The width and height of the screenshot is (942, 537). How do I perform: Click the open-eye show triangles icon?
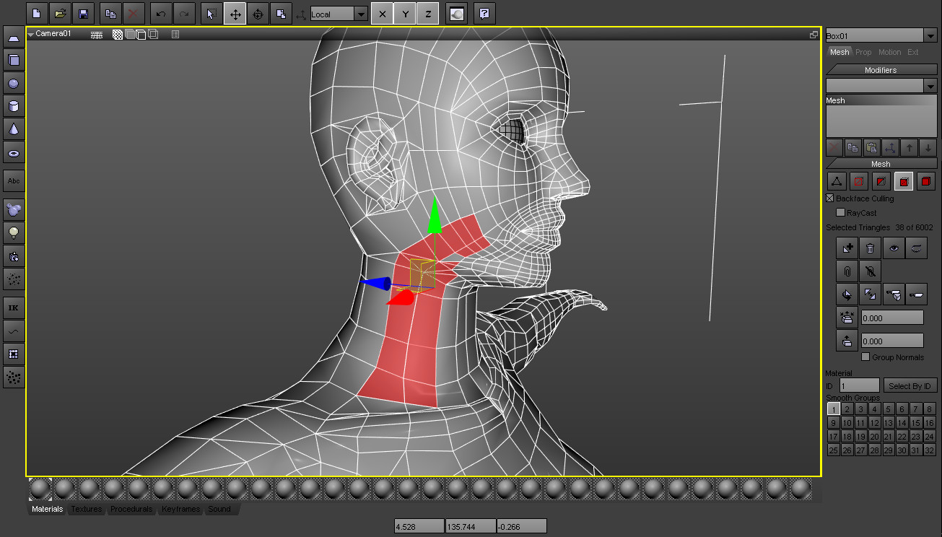tap(894, 248)
